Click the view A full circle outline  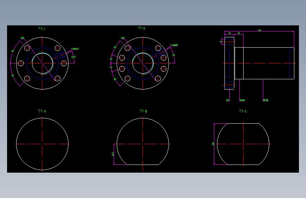pos(42,144)
